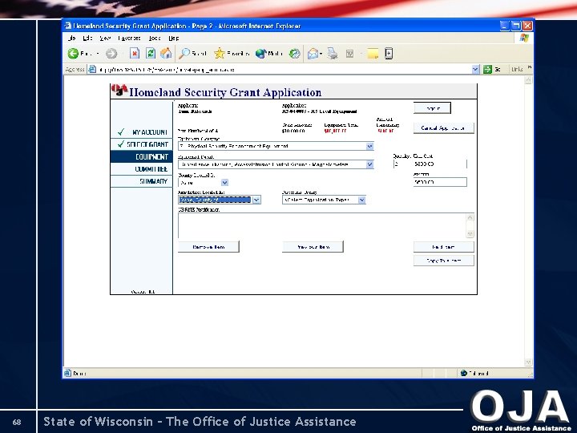
Task: Click the Edit page icon beside the printer
Action: (x=349, y=55)
